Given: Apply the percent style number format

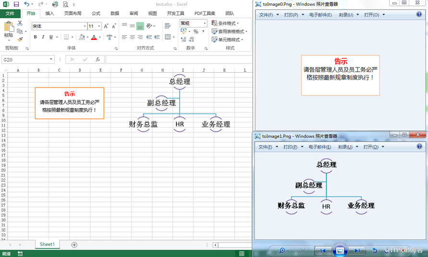Looking at the screenshot, I should [x=196, y=31].
